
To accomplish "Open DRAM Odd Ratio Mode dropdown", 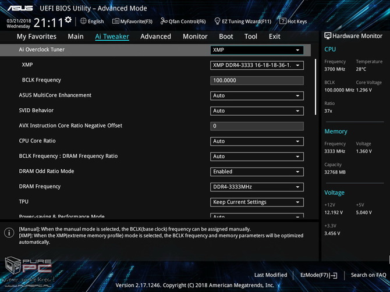I will [x=257, y=172].
